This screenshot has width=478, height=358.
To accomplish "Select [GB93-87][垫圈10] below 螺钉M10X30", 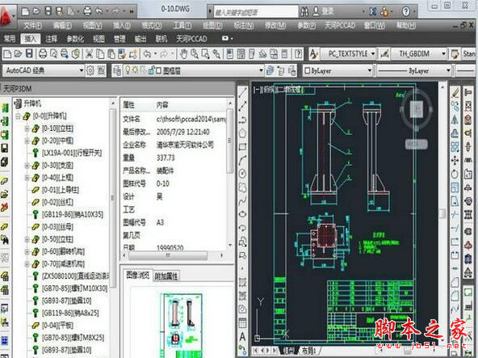I will tap(66, 301).
